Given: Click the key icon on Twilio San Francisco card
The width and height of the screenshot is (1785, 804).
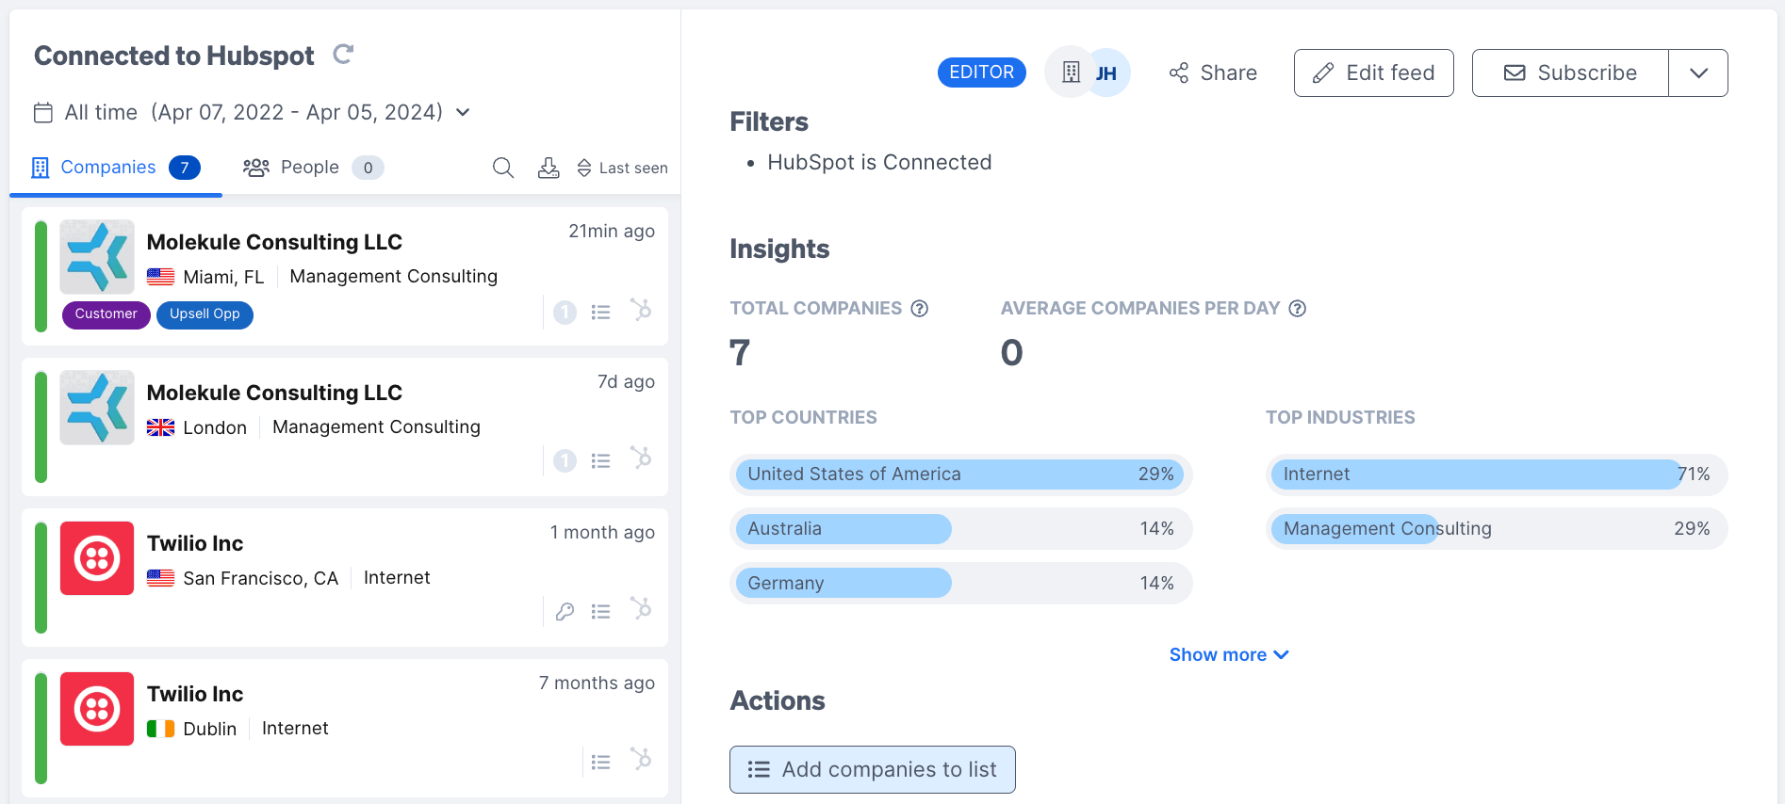Looking at the screenshot, I should (x=565, y=612).
